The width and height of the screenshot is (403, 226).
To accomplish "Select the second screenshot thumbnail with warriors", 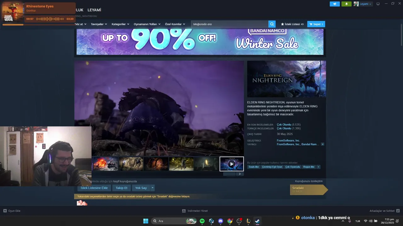I will coord(131,164).
